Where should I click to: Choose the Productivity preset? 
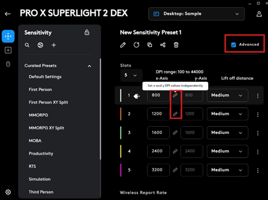pos(41,154)
